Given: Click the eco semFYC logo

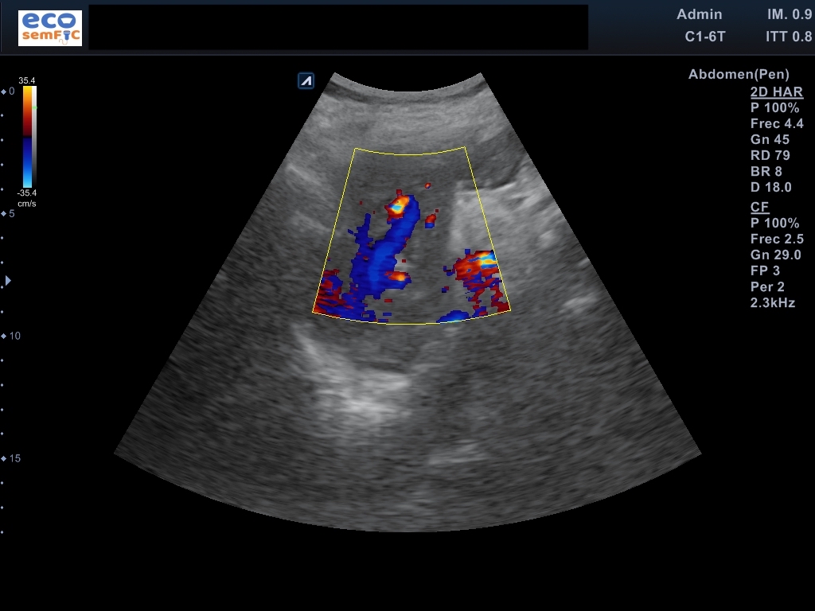Looking at the screenshot, I should point(49,28).
